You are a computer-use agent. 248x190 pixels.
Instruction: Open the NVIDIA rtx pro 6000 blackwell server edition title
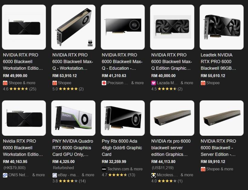coord(171,148)
